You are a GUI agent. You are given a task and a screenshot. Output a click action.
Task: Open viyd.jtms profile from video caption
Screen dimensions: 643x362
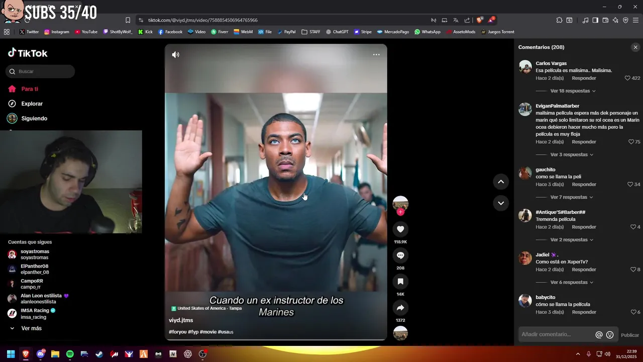(x=181, y=320)
